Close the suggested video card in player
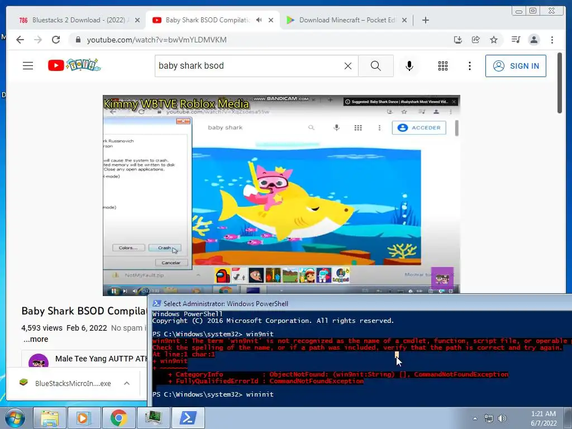Image resolution: width=572 pixels, height=429 pixels. [454, 102]
